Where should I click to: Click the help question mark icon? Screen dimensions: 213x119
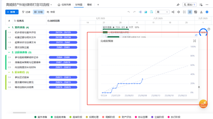(x=209, y=29)
